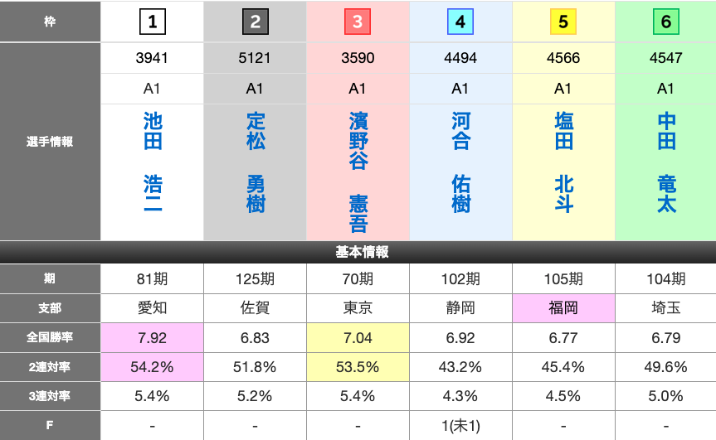Click the blue lane 4 number icon

pos(460,22)
